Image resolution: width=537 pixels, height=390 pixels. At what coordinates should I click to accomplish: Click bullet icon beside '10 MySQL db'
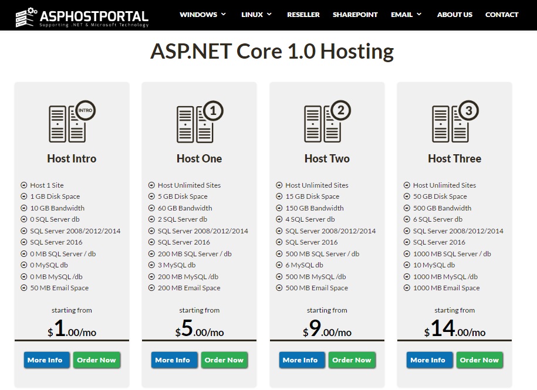(407, 265)
